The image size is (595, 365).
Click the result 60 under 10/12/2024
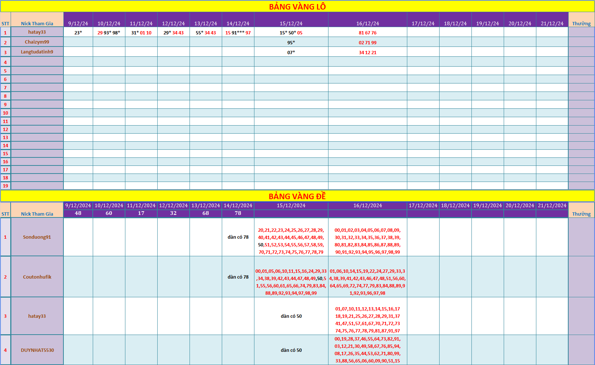click(109, 213)
